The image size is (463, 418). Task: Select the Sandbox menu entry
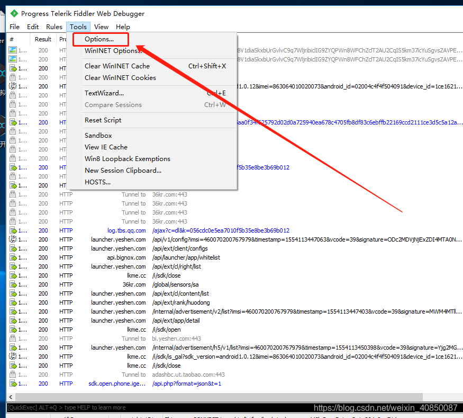tap(152, 136)
